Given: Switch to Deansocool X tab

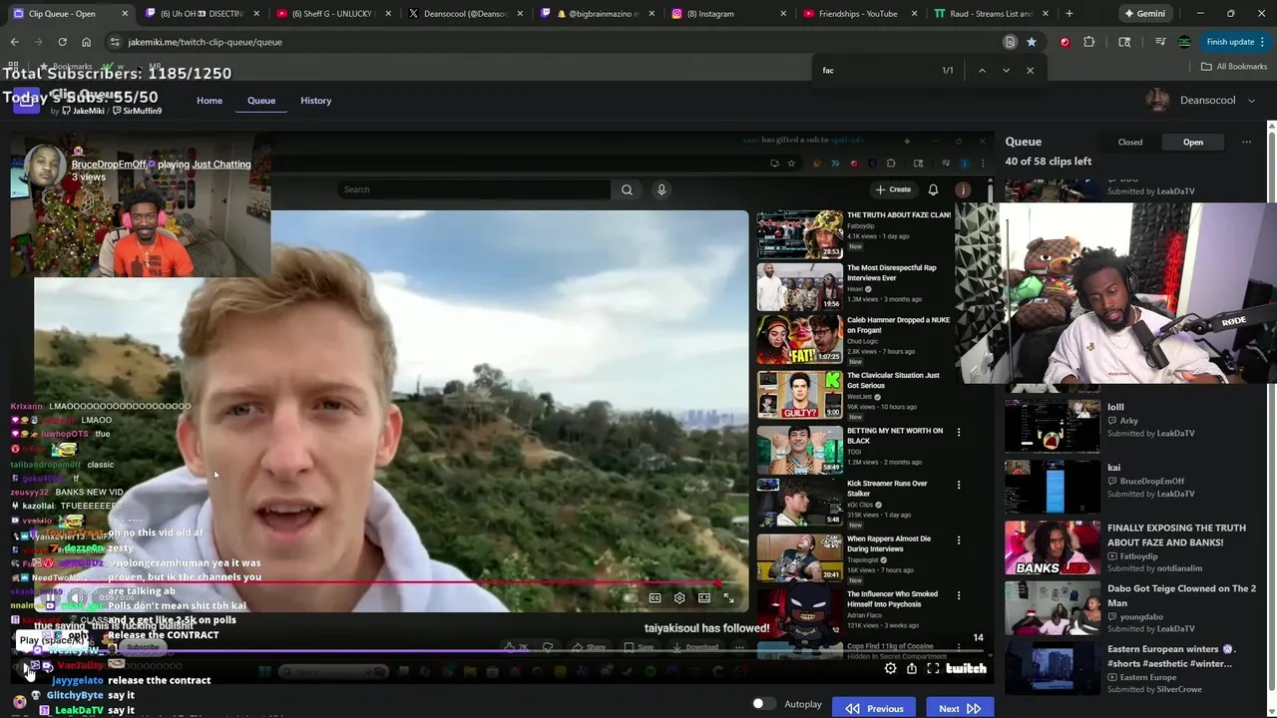Looking at the screenshot, I should tap(464, 14).
